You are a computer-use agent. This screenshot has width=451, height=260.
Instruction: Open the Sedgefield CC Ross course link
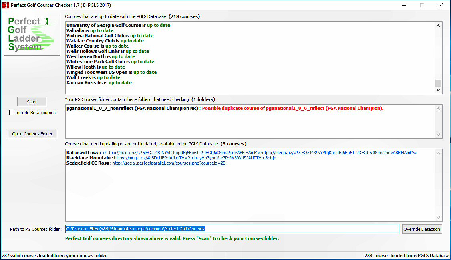[169, 163]
